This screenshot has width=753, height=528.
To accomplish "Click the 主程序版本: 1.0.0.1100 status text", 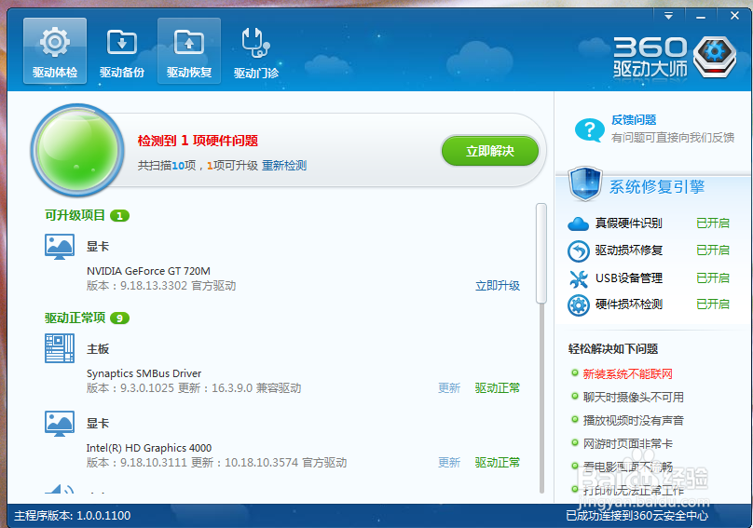I will tap(73, 516).
